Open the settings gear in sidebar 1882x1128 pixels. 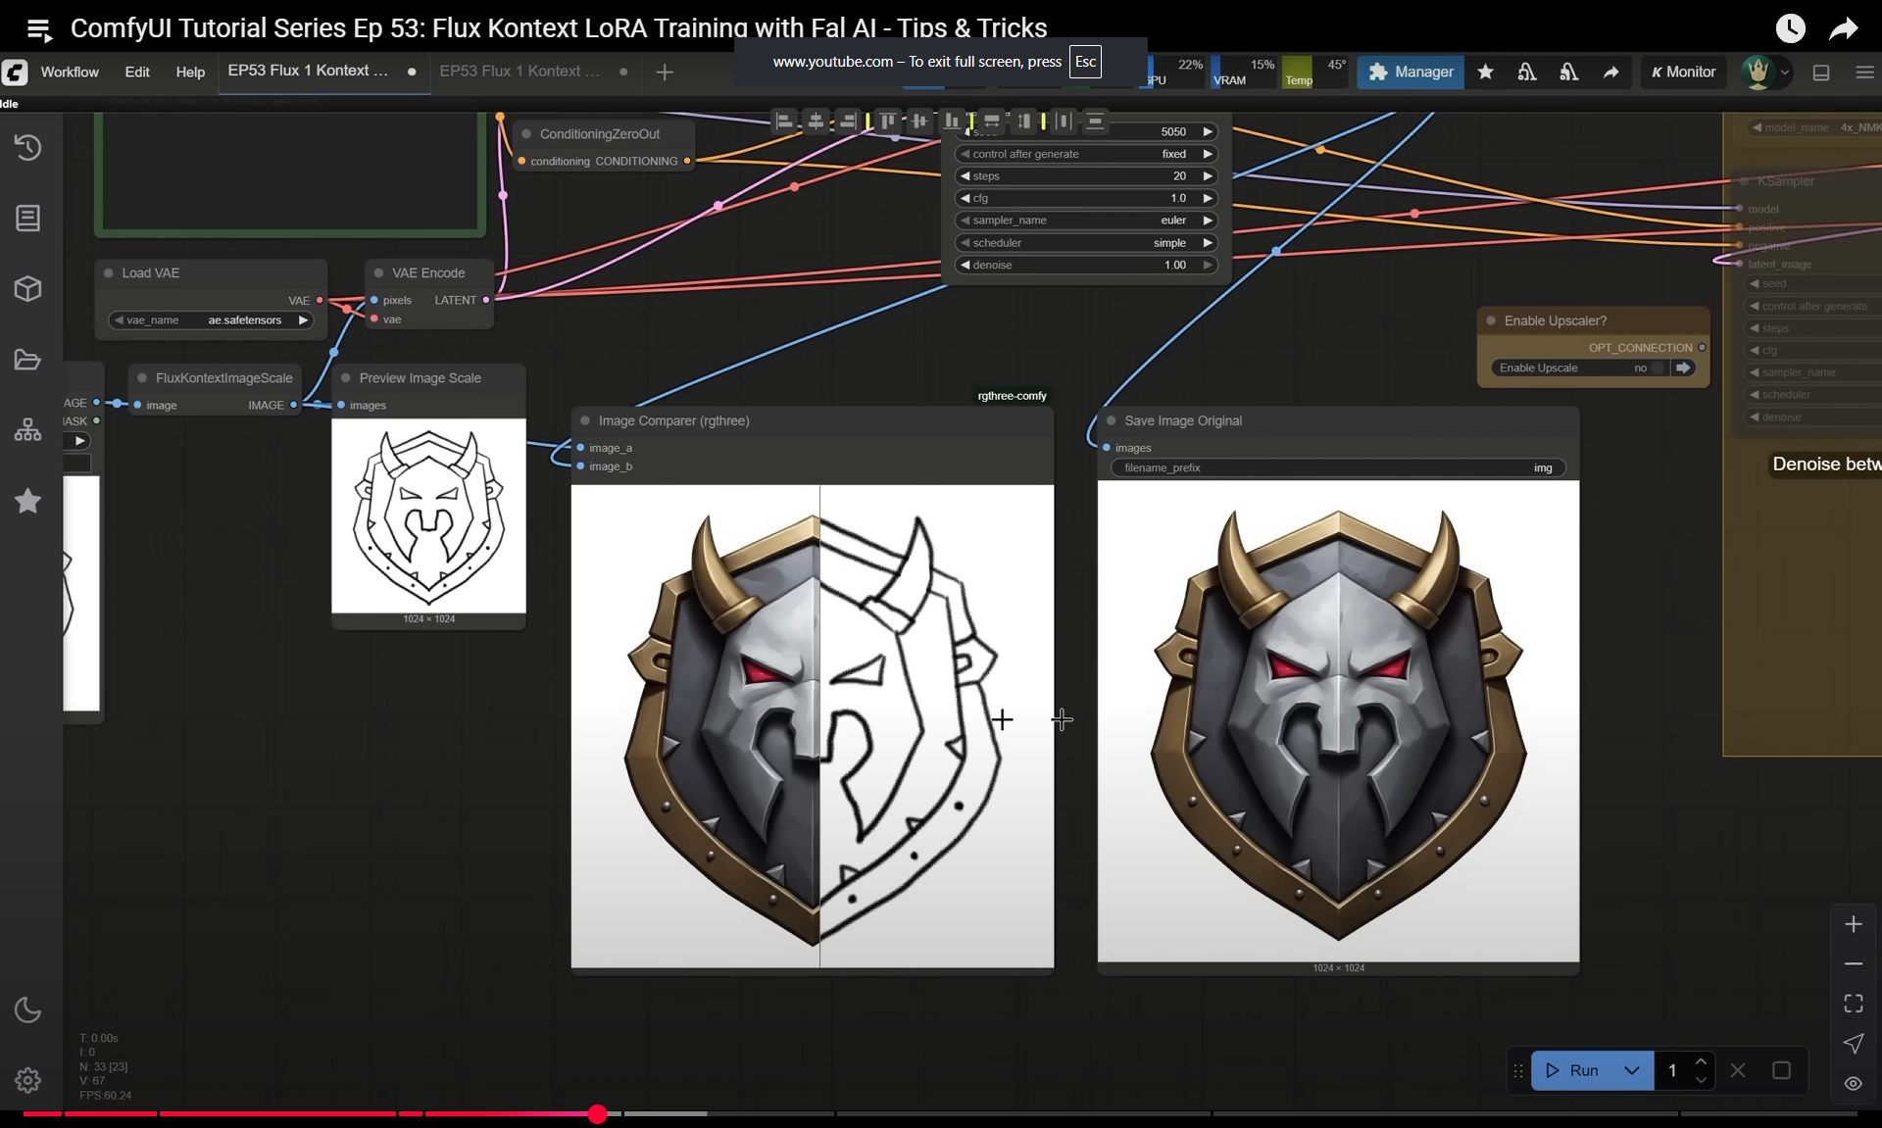tap(27, 1080)
